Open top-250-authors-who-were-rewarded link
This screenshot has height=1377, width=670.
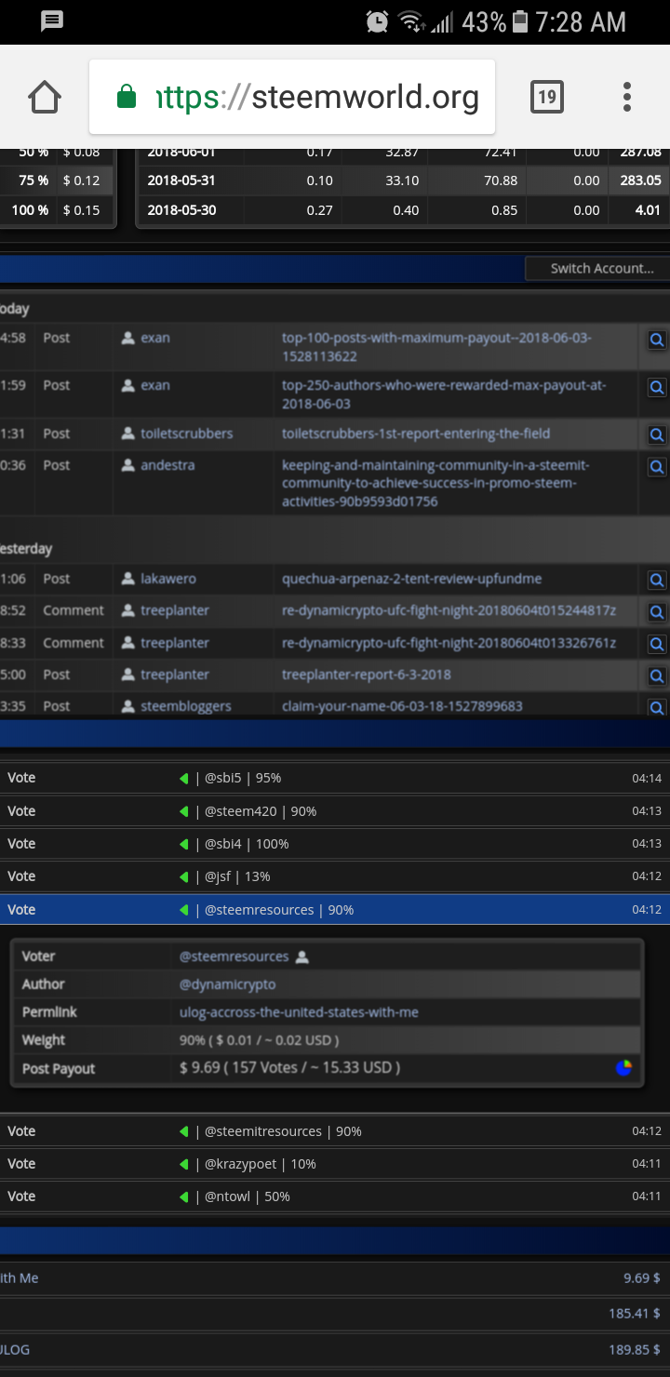(444, 394)
